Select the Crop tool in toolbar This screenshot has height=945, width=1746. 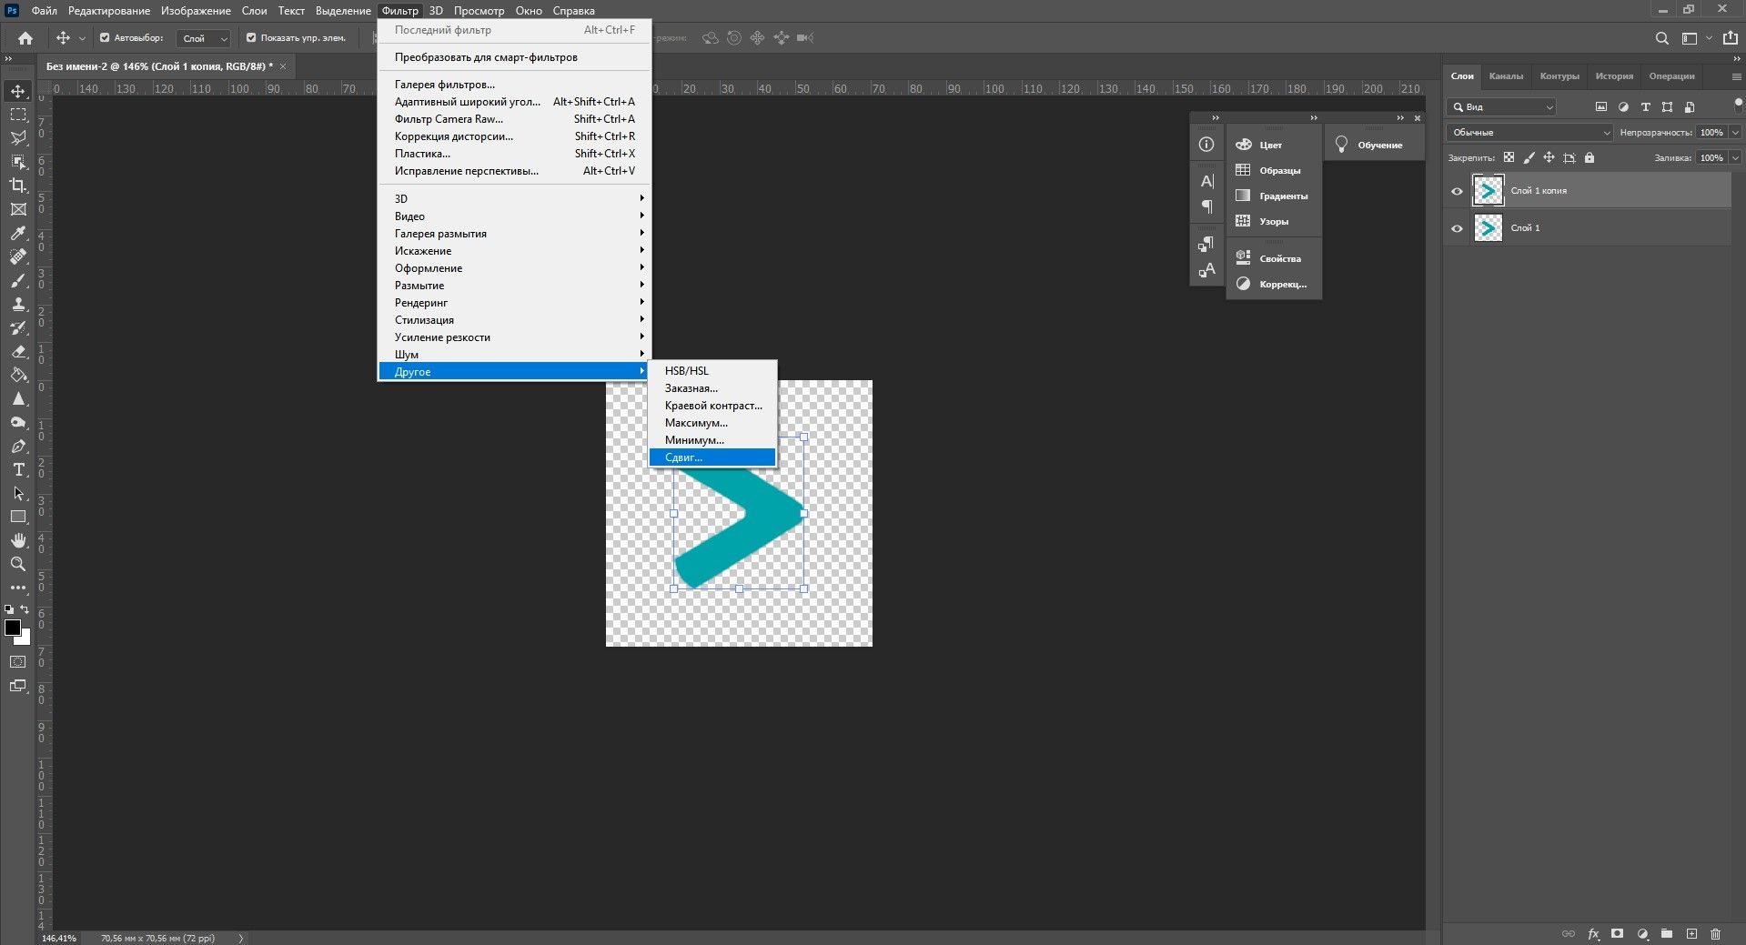pyautogui.click(x=18, y=186)
